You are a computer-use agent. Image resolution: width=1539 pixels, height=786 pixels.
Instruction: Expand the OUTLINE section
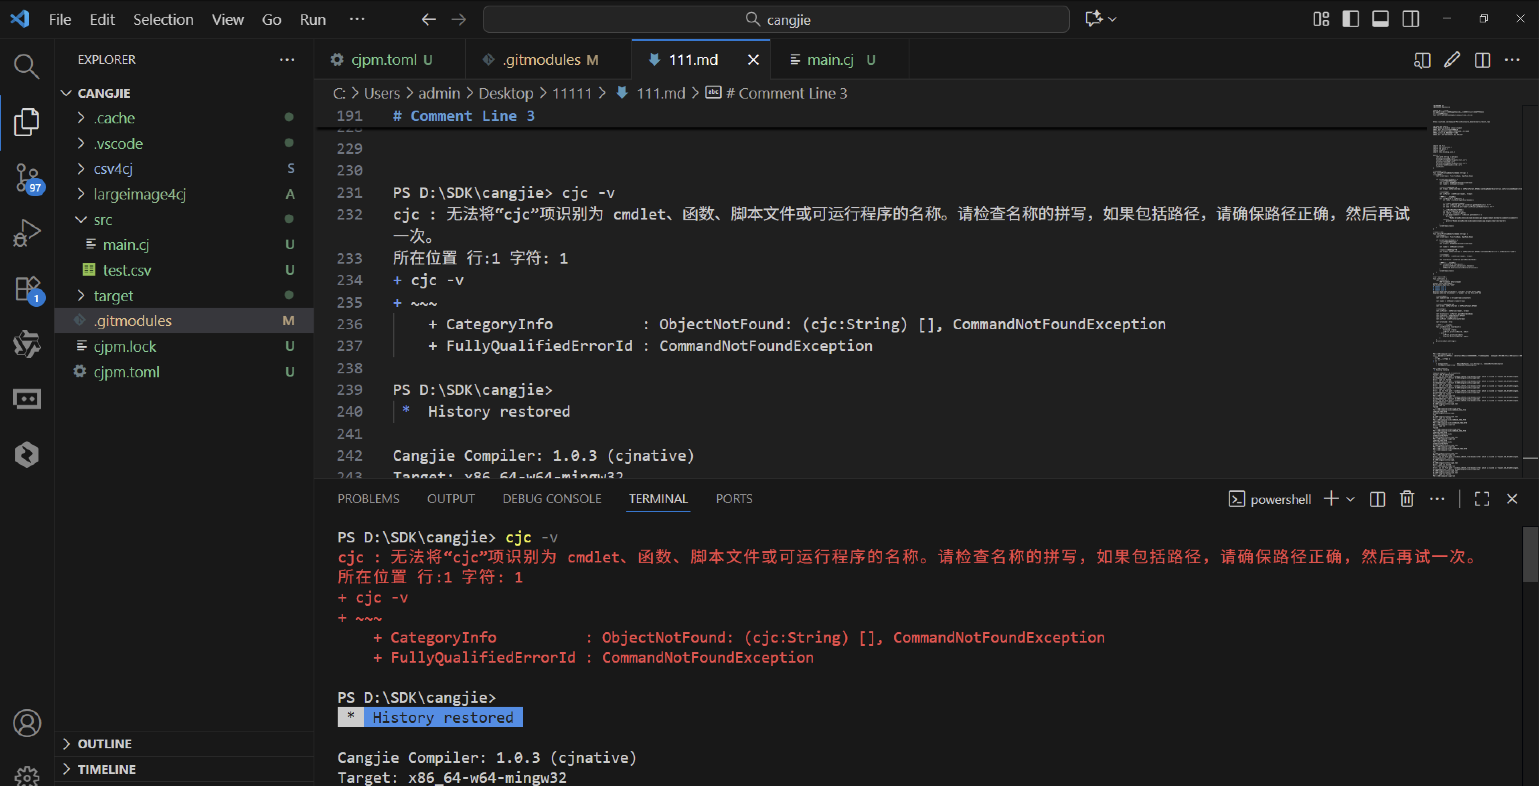tap(105, 744)
